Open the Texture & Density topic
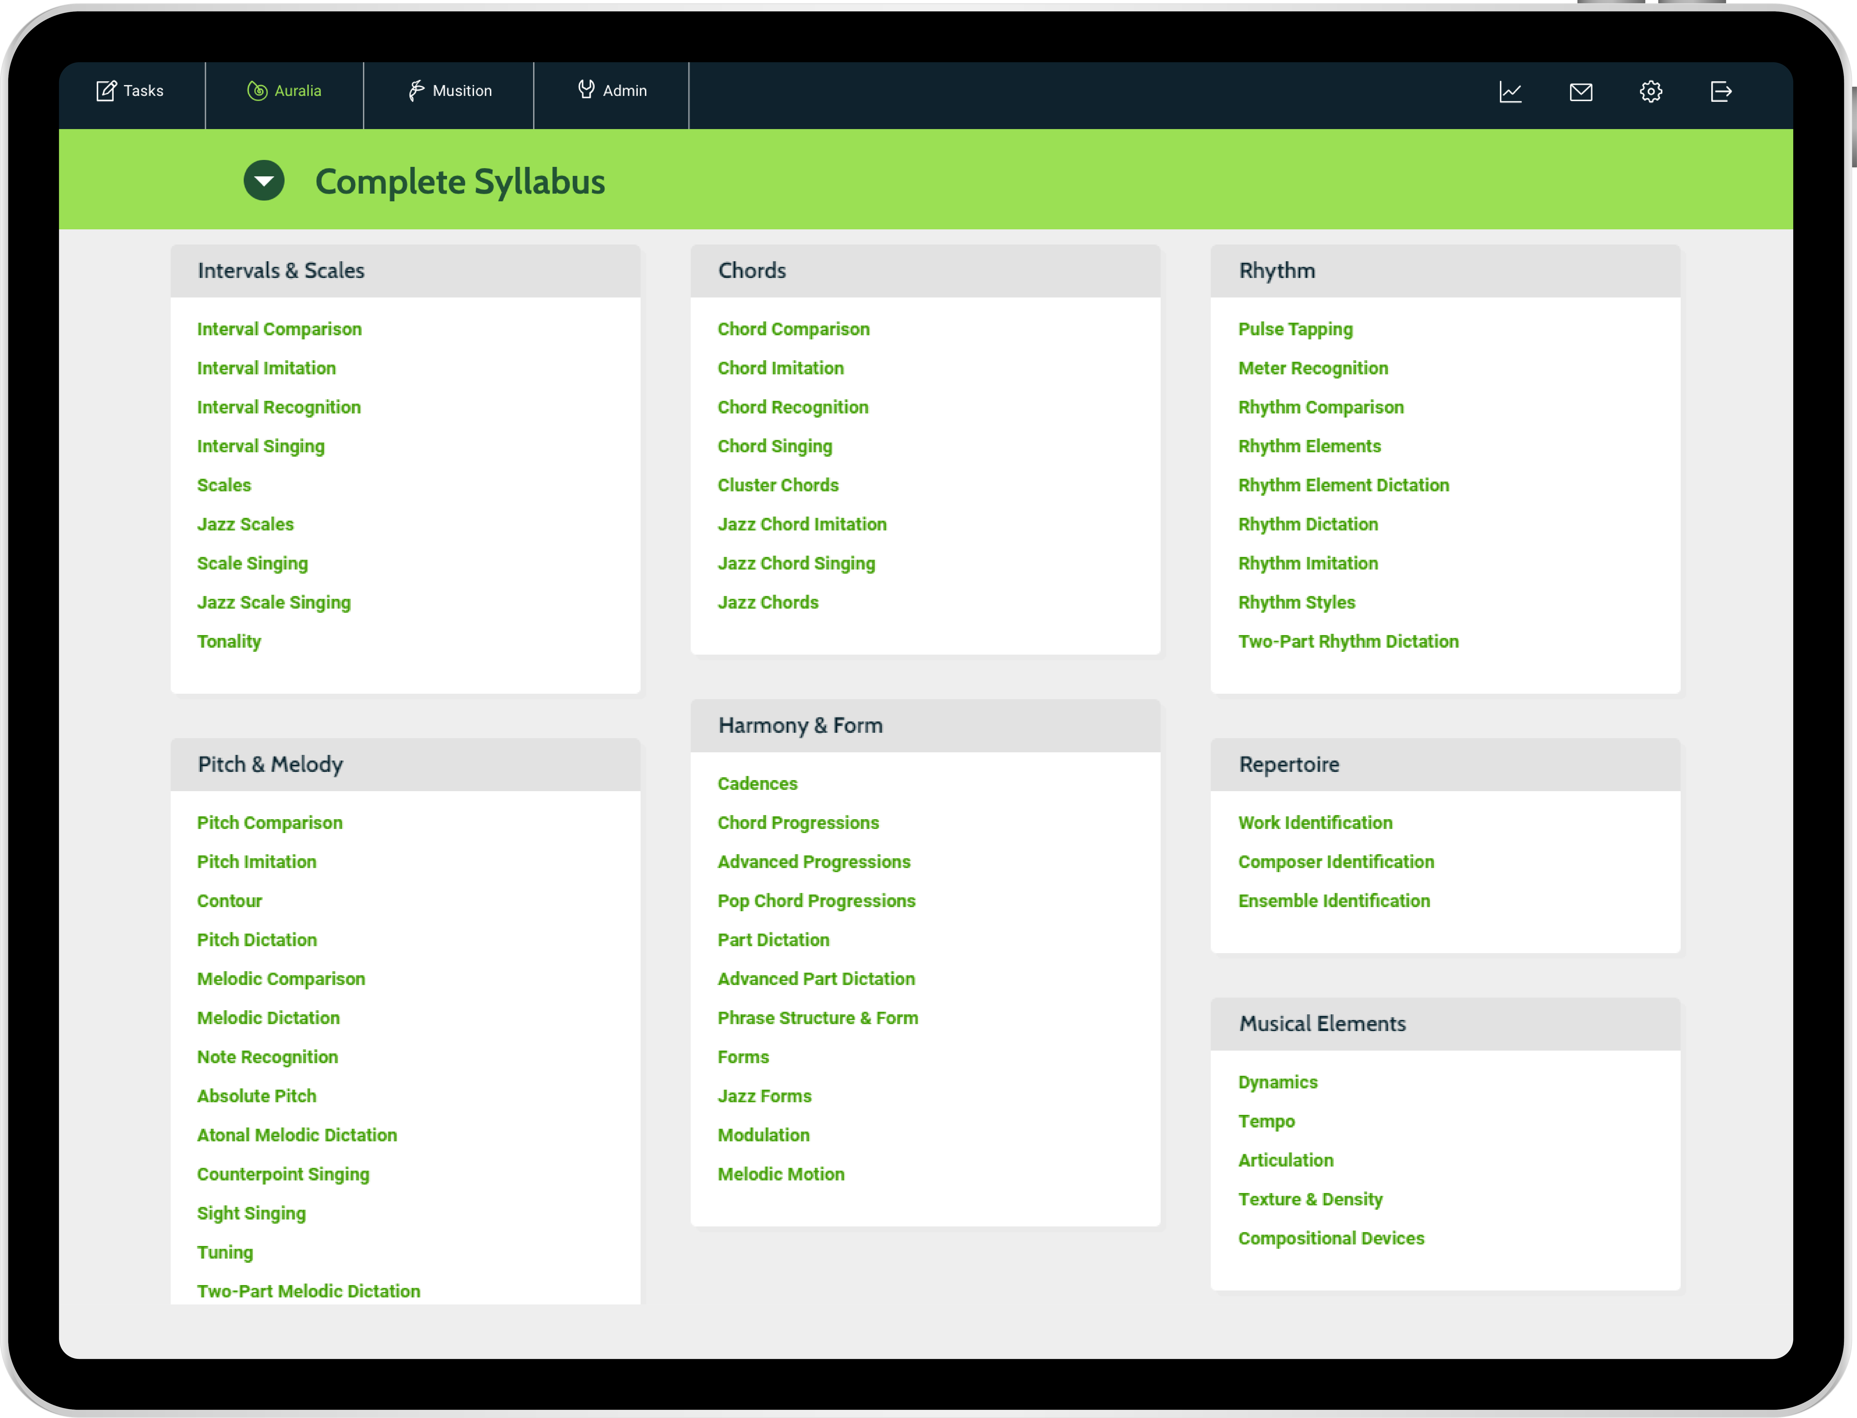Screen dimensions: 1857x1418 [x=1309, y=1199]
